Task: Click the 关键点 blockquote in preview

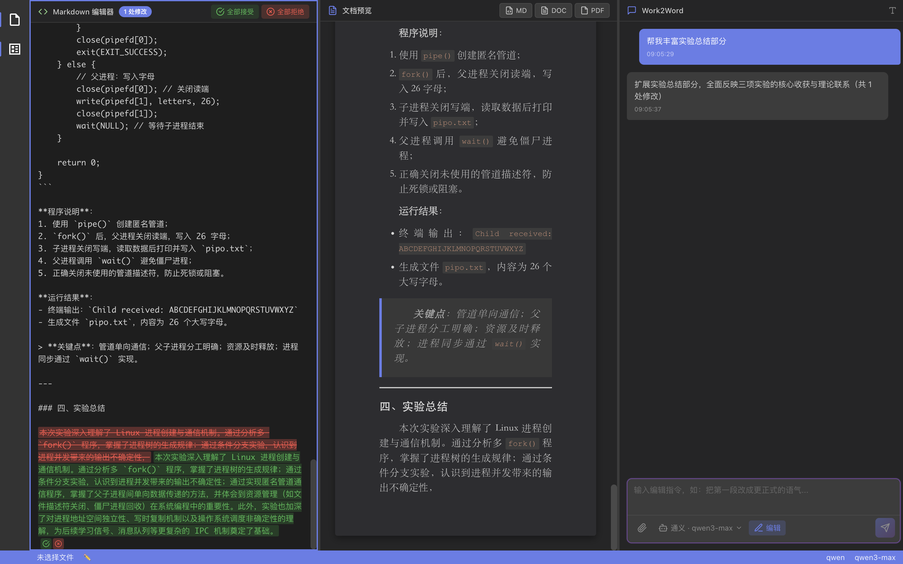Action: pyautogui.click(x=466, y=337)
